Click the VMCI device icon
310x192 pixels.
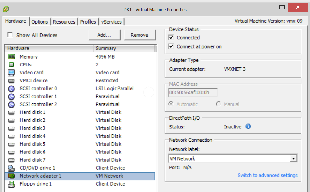[x=11, y=81]
